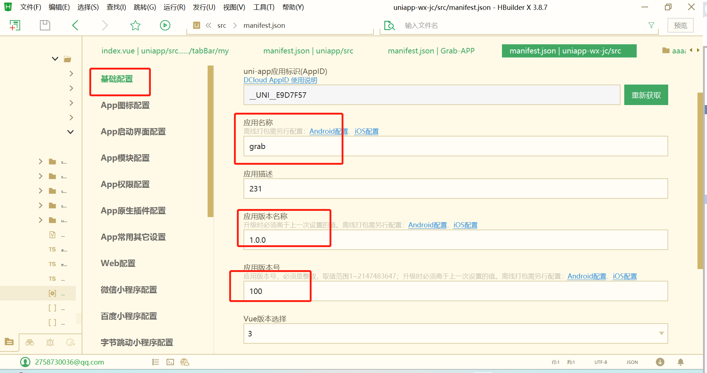Bookmark with the star icon

point(135,25)
